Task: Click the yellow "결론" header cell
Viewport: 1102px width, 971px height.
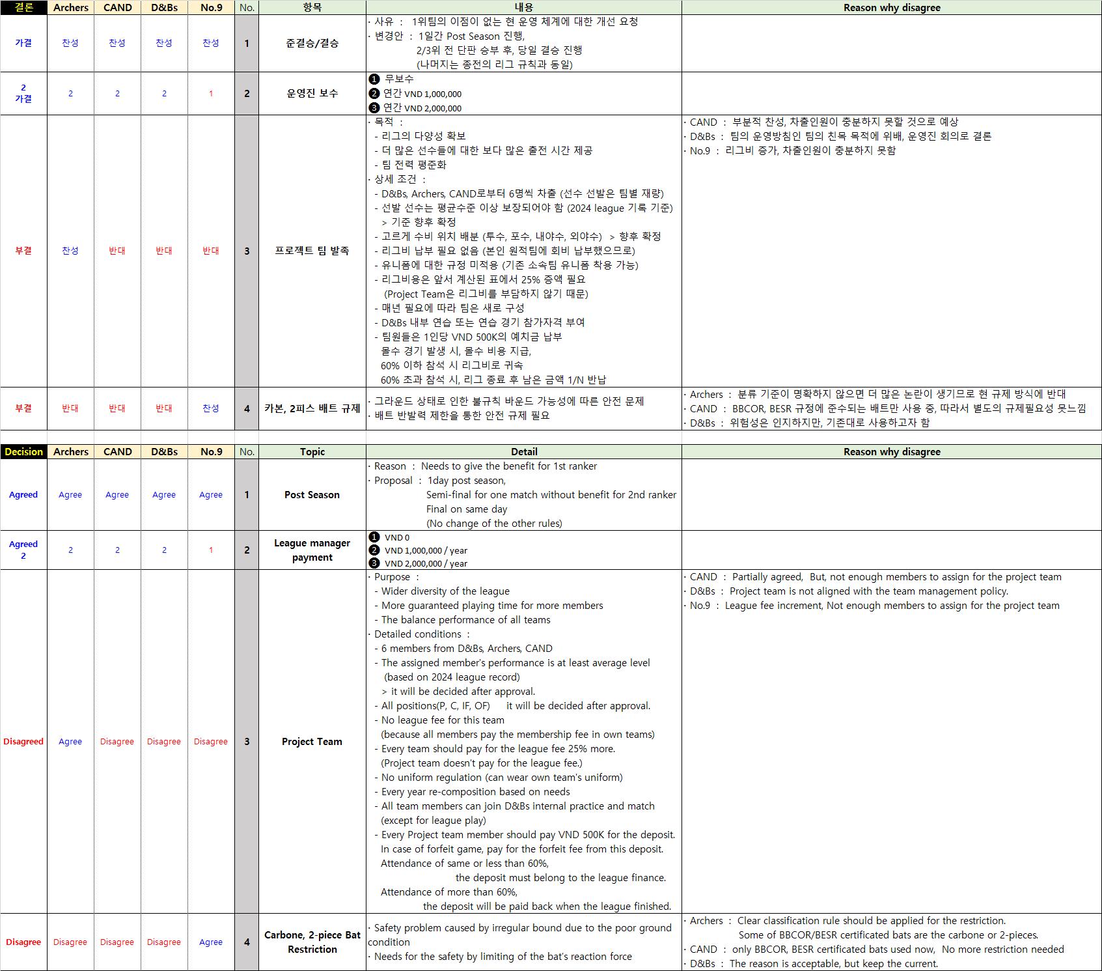Action: [23, 8]
